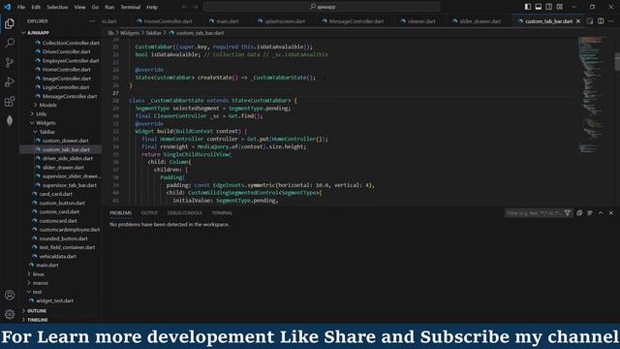Open customize layout icon
Screen dimensions: 620x349
[x=560, y=7]
